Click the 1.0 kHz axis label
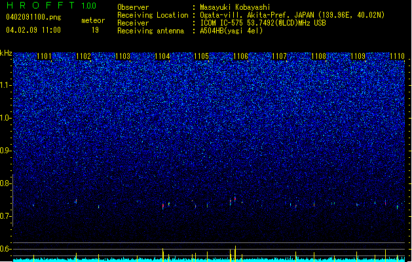The height and width of the screenshot is (262, 412). pos(5,118)
